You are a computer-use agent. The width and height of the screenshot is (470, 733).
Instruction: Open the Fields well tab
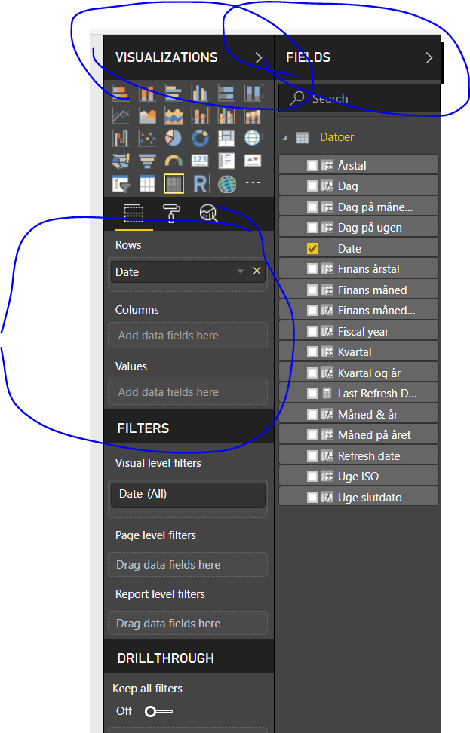134,213
